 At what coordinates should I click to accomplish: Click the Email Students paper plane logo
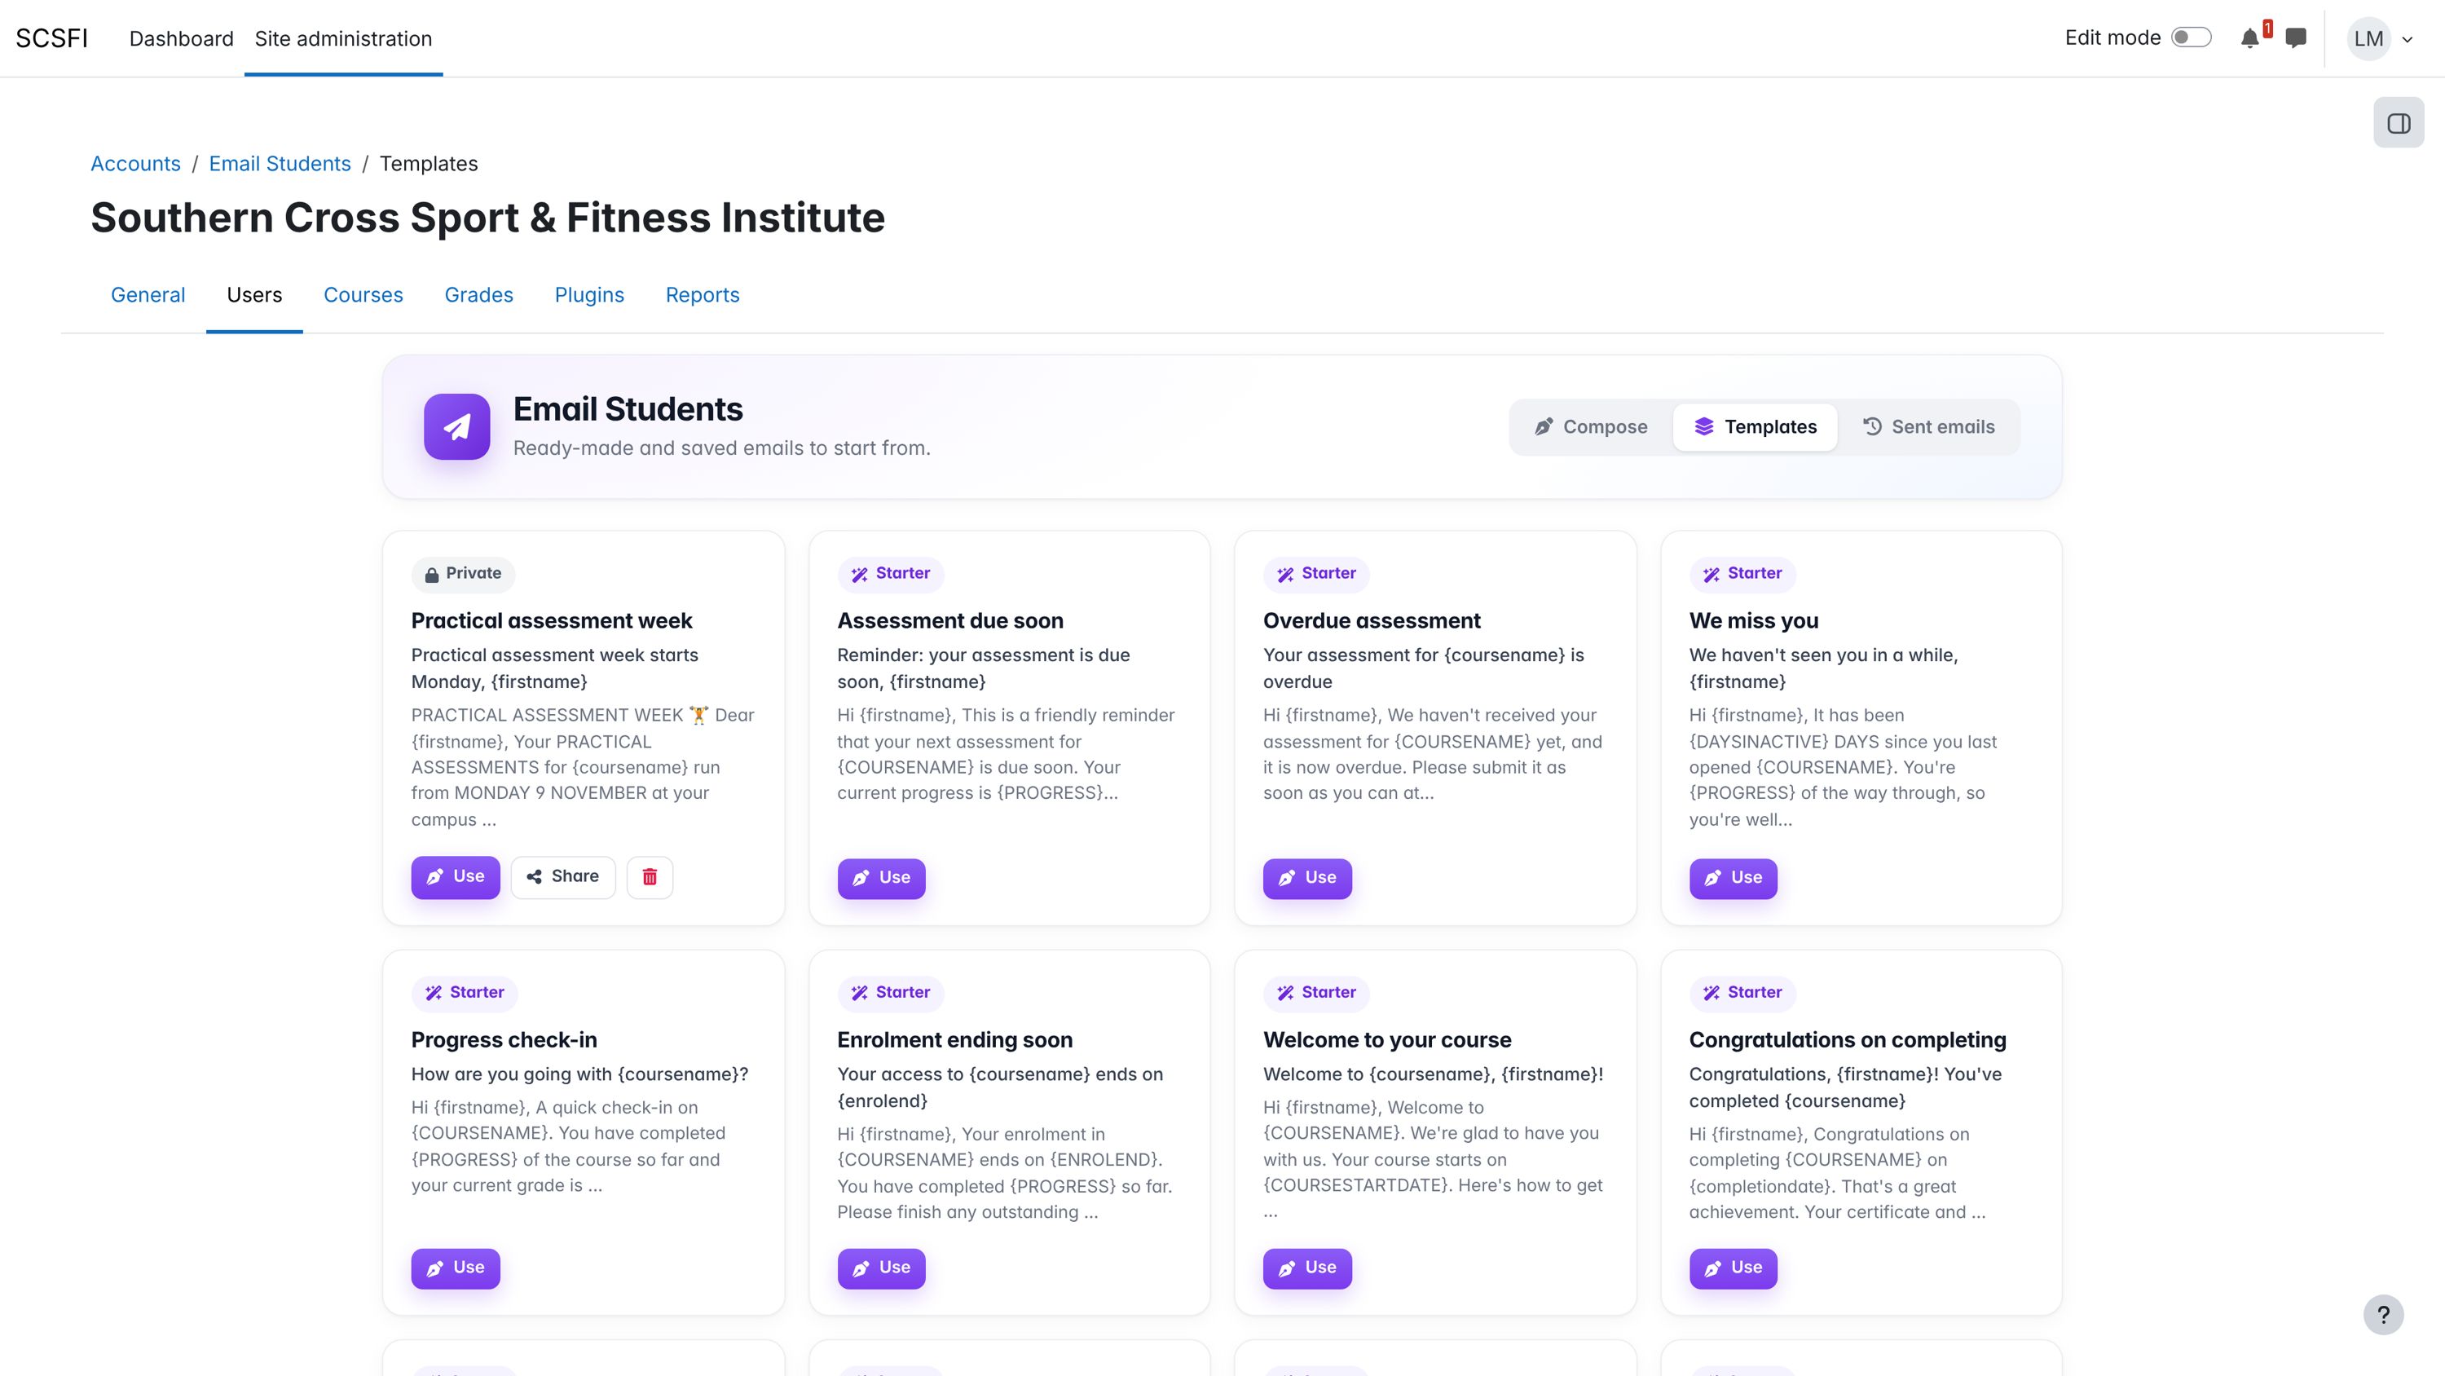coord(456,426)
